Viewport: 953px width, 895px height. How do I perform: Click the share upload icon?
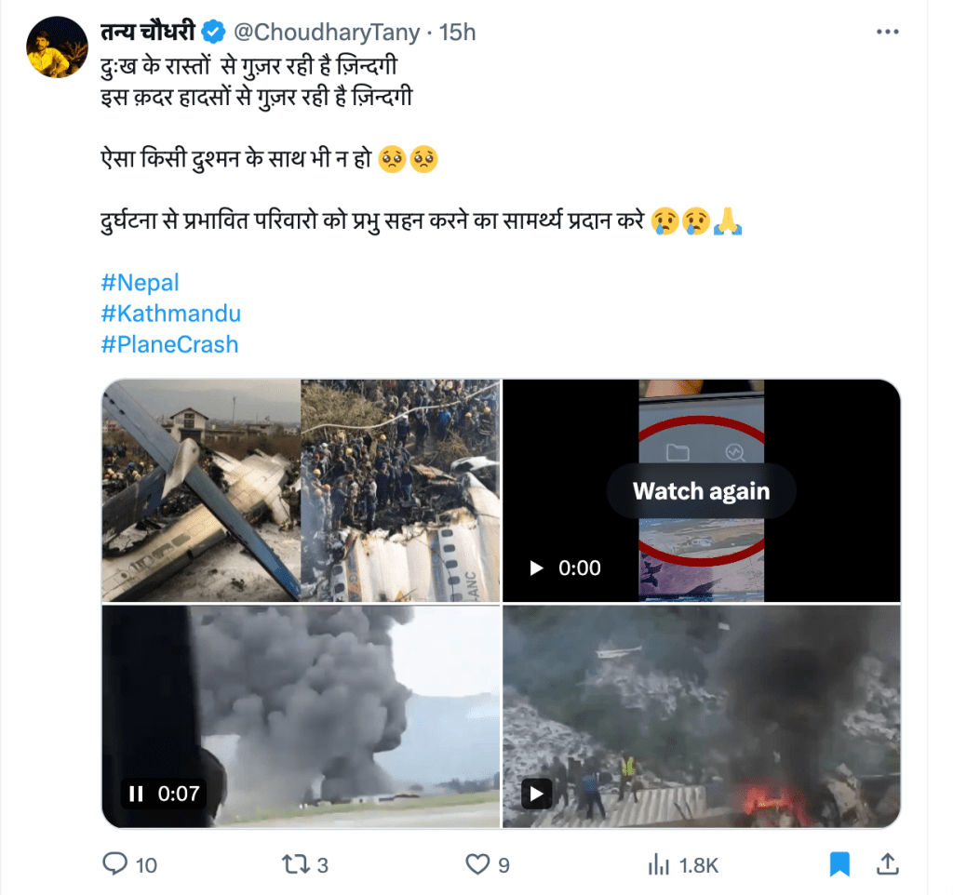click(888, 864)
